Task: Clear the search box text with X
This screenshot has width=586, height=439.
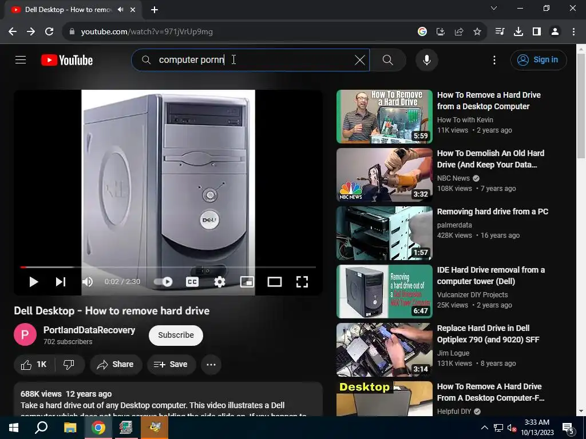Action: [359, 59]
